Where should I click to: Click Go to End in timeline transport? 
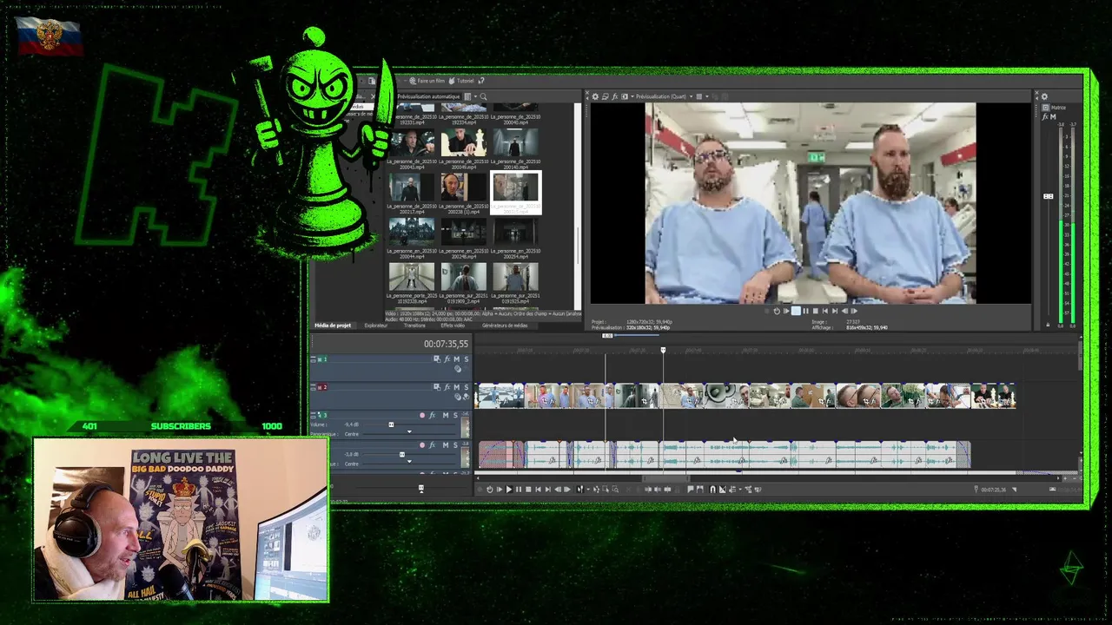[x=547, y=489]
